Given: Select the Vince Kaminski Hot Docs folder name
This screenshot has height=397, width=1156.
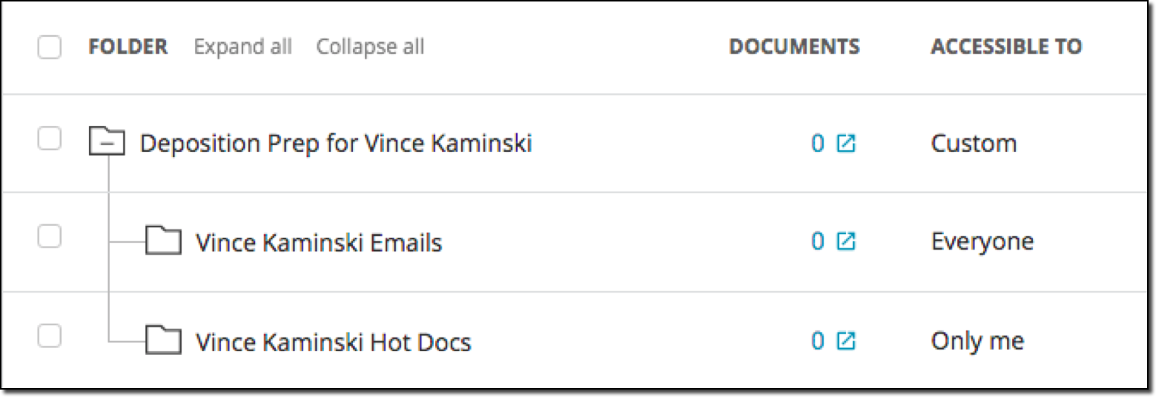Looking at the screenshot, I should click(334, 341).
